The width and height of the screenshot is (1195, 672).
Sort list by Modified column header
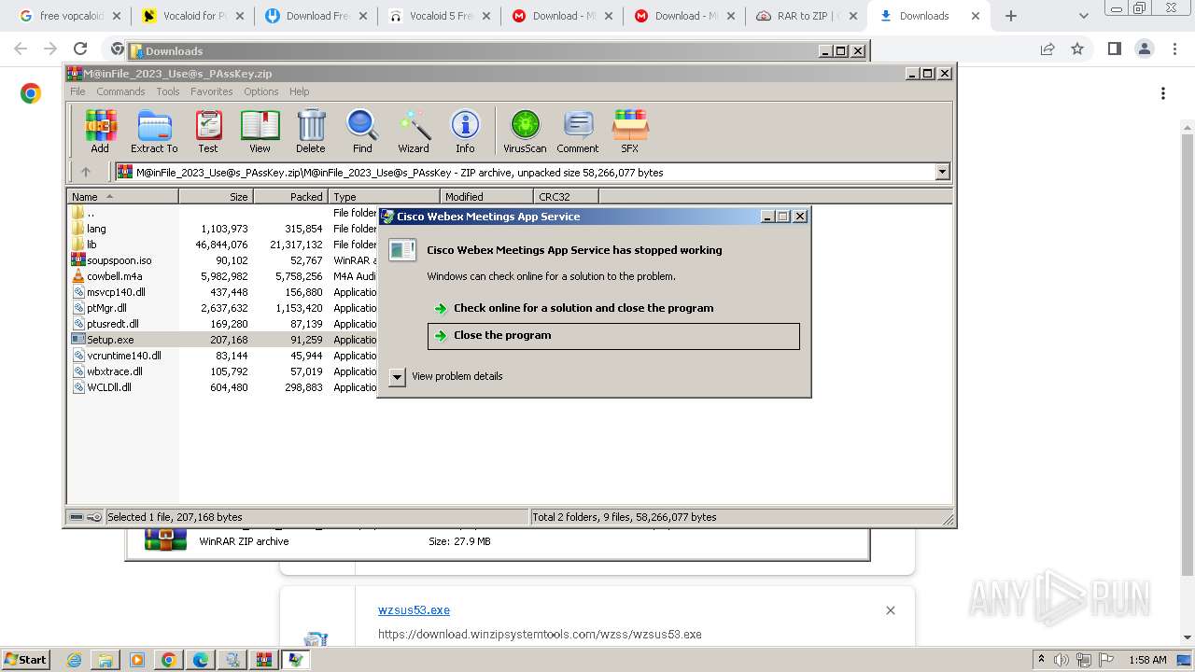point(486,197)
